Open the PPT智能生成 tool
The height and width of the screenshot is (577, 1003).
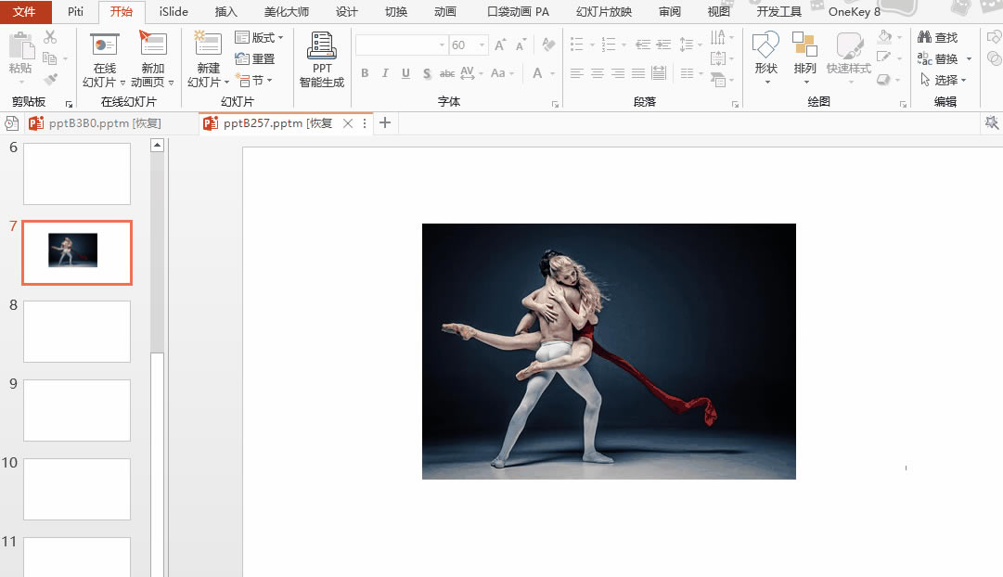321,58
